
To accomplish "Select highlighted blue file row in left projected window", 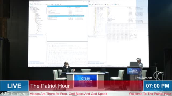I will pos(66,16).
